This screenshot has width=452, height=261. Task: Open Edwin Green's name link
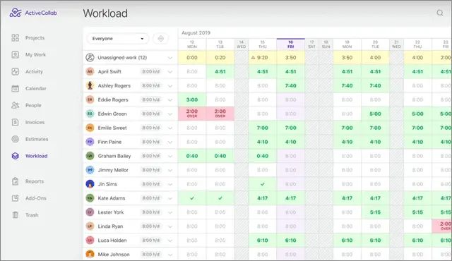coord(112,114)
